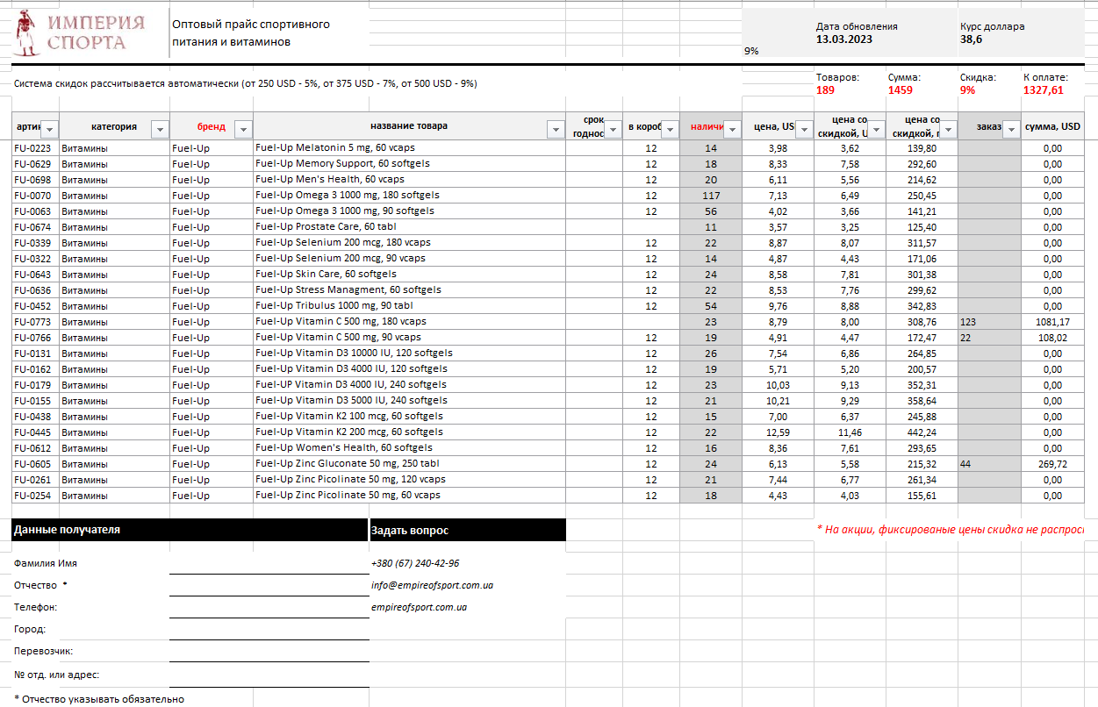Select the hryvnia price cell 442,24
This screenshot has width=1098, height=707.
[922, 432]
